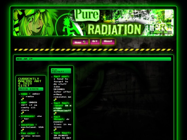Click the Pure Radiation banner image
Image resolution: width=187 pixels, height=140 pixels.
coord(93,22)
